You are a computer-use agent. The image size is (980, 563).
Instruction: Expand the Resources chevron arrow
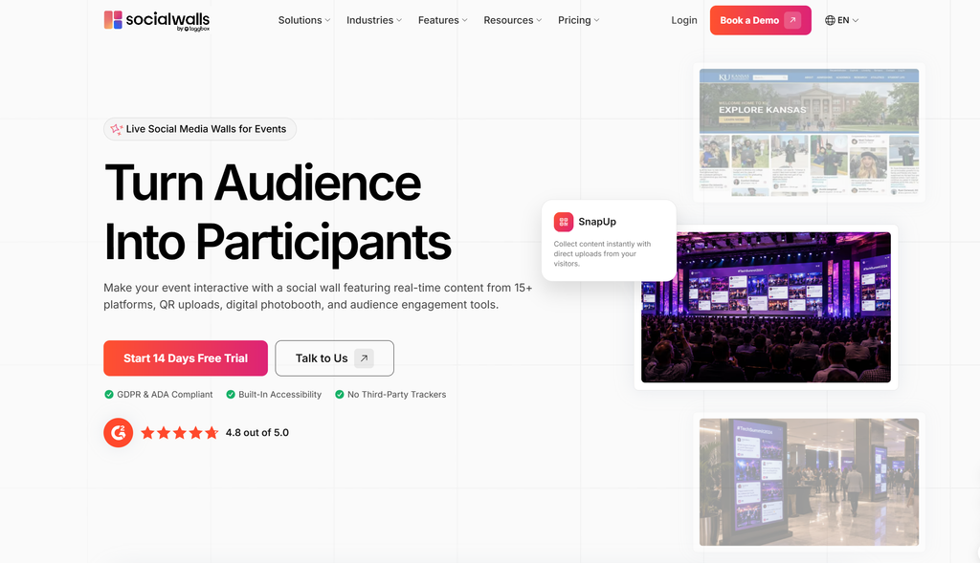coord(539,21)
